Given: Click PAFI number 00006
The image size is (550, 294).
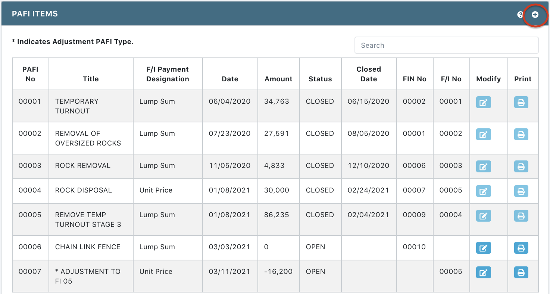Looking at the screenshot, I should (x=30, y=247).
